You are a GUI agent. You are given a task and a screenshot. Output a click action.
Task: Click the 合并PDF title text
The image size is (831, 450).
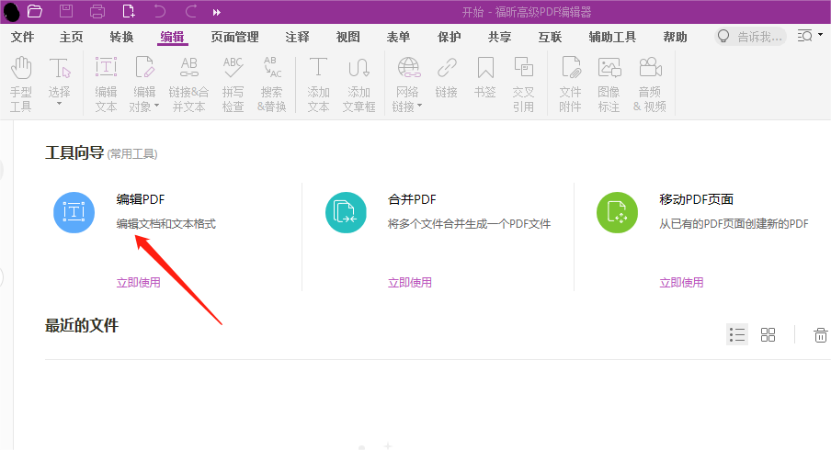click(x=413, y=199)
